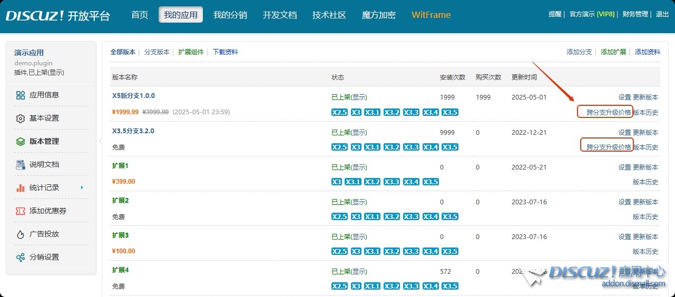Click the 说明文档 document icon
Viewport: 675px width, 297px height.
(x=21, y=165)
